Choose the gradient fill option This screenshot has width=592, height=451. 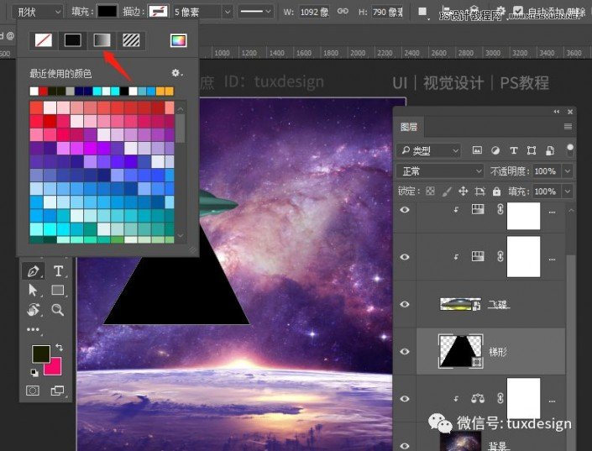tap(102, 40)
